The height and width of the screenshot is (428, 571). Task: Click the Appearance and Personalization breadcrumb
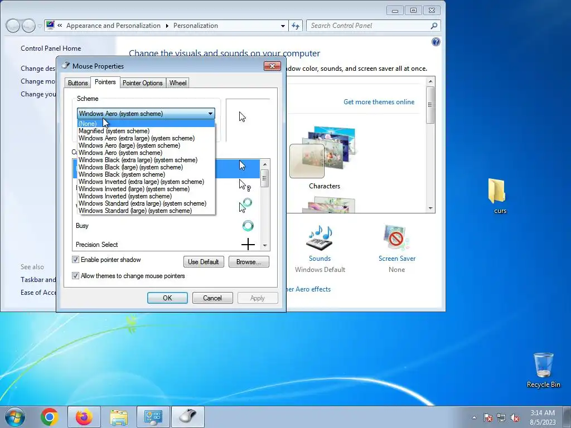113,26
